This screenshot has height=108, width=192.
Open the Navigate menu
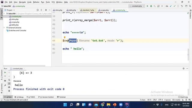point(22,2)
